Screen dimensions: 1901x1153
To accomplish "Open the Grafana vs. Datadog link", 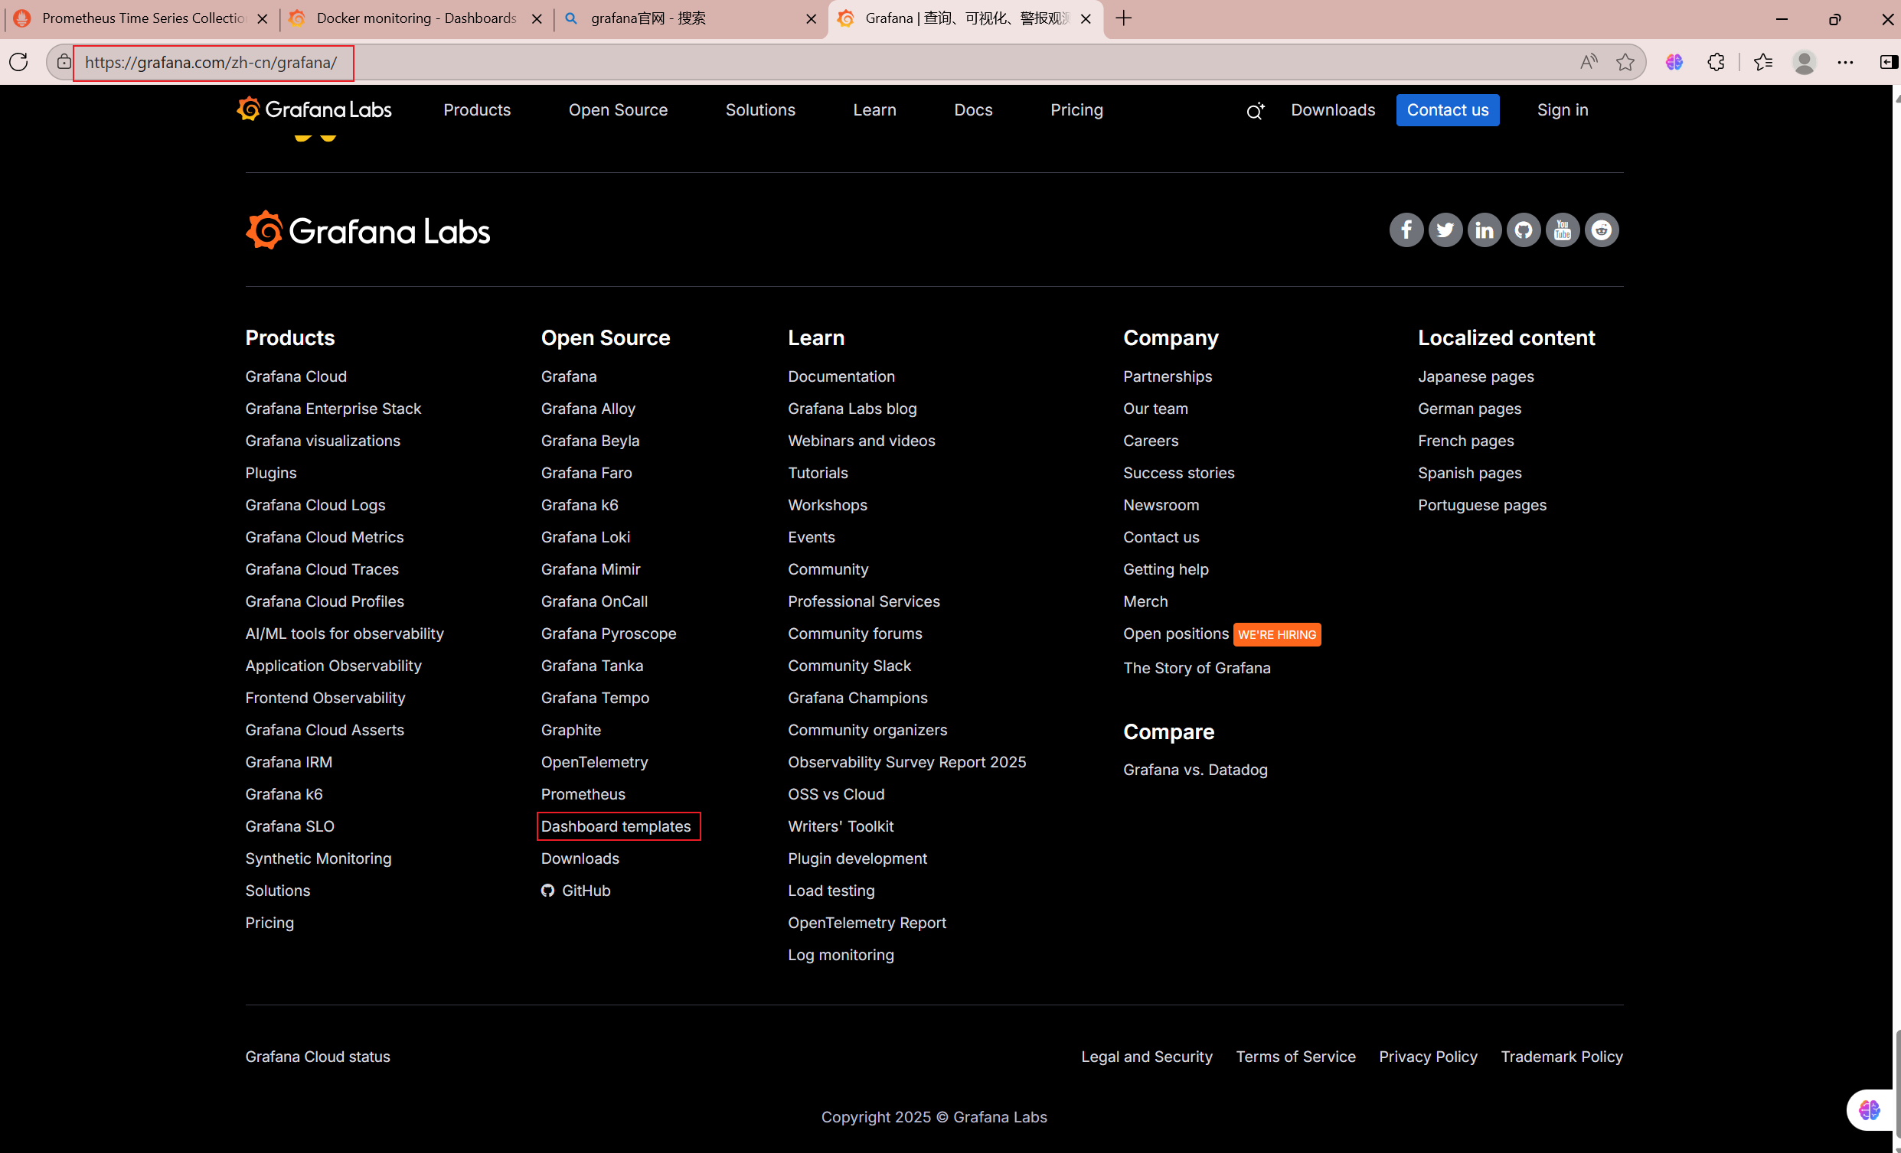I will pyautogui.click(x=1195, y=770).
